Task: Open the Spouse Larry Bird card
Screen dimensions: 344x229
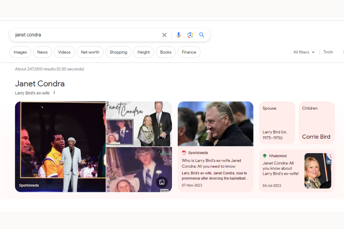Action: coord(277,123)
